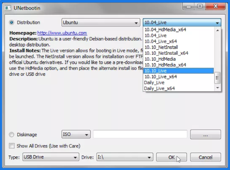Screen dimensions: 230x170
Task: Open the USB Drive type dropdown
Action: (x=51, y=157)
